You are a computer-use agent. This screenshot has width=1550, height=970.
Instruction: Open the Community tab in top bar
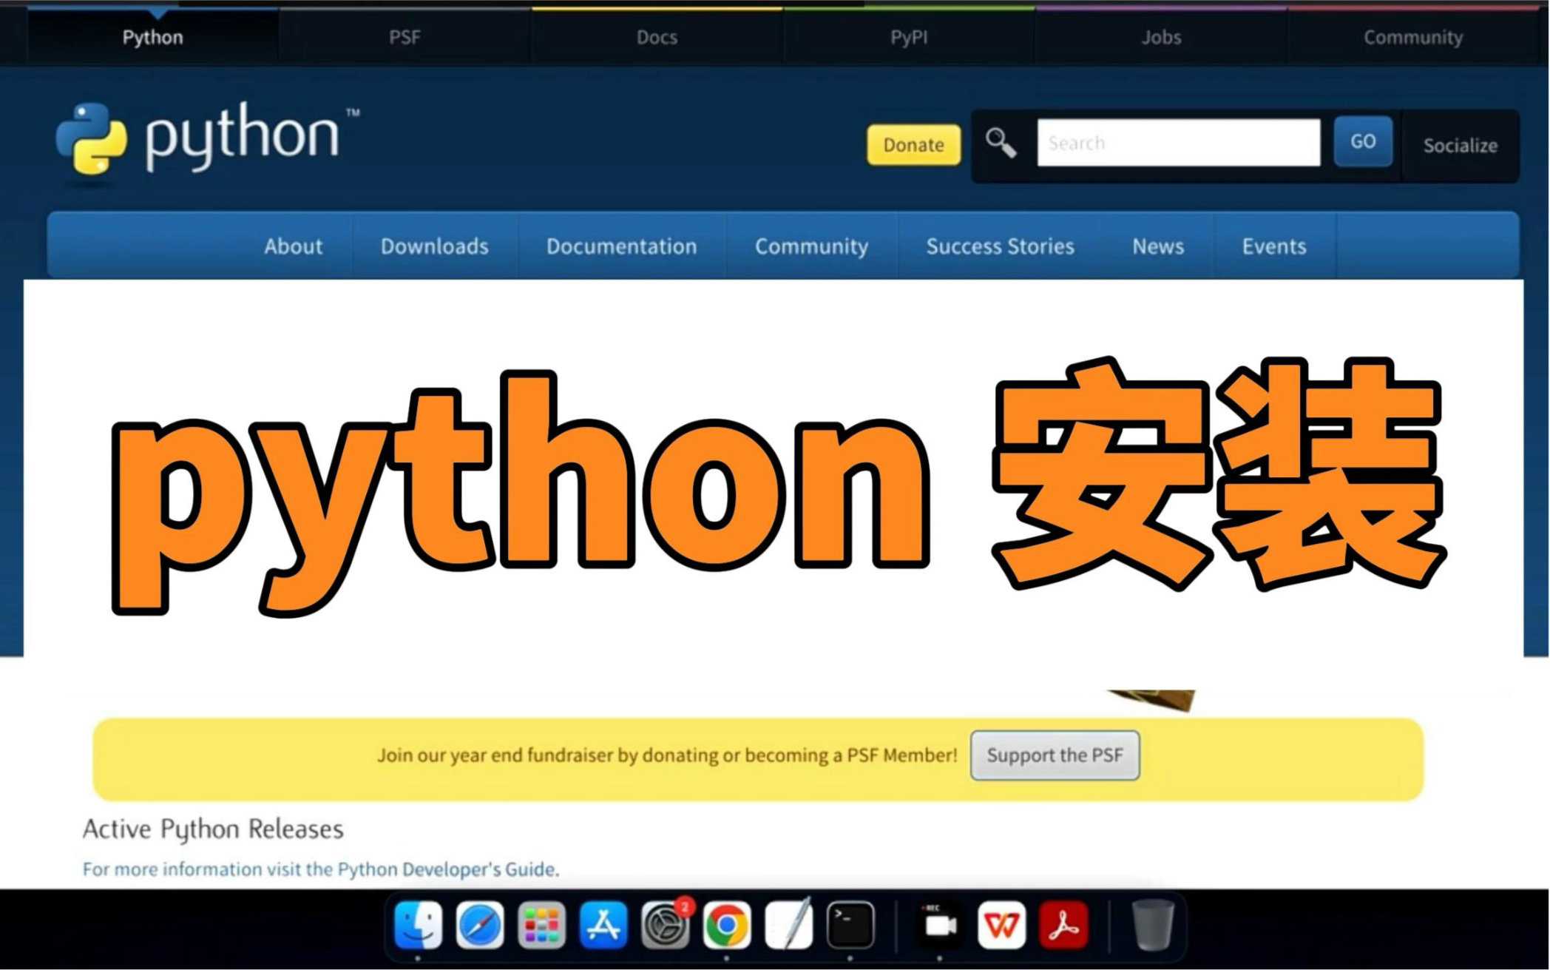[1413, 37]
